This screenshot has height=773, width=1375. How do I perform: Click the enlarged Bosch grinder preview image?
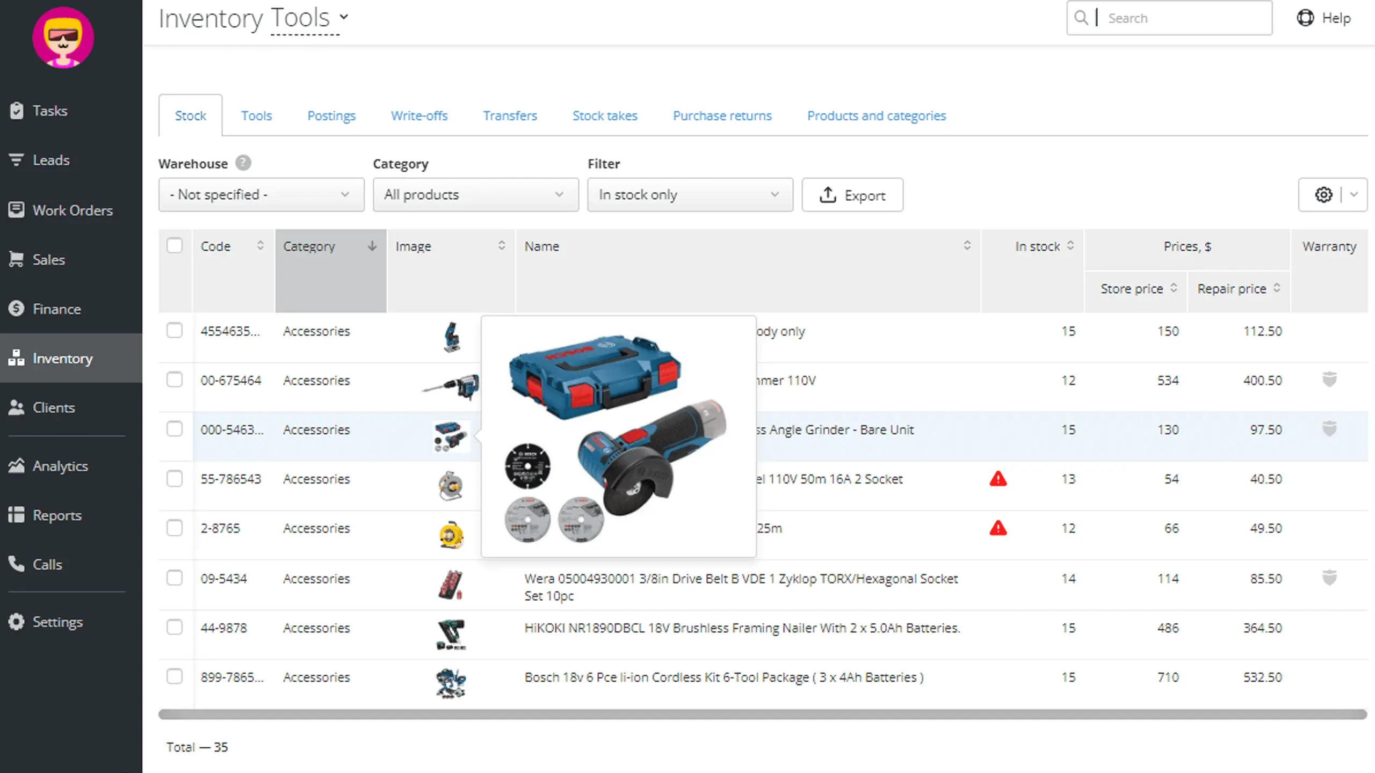[x=619, y=436]
